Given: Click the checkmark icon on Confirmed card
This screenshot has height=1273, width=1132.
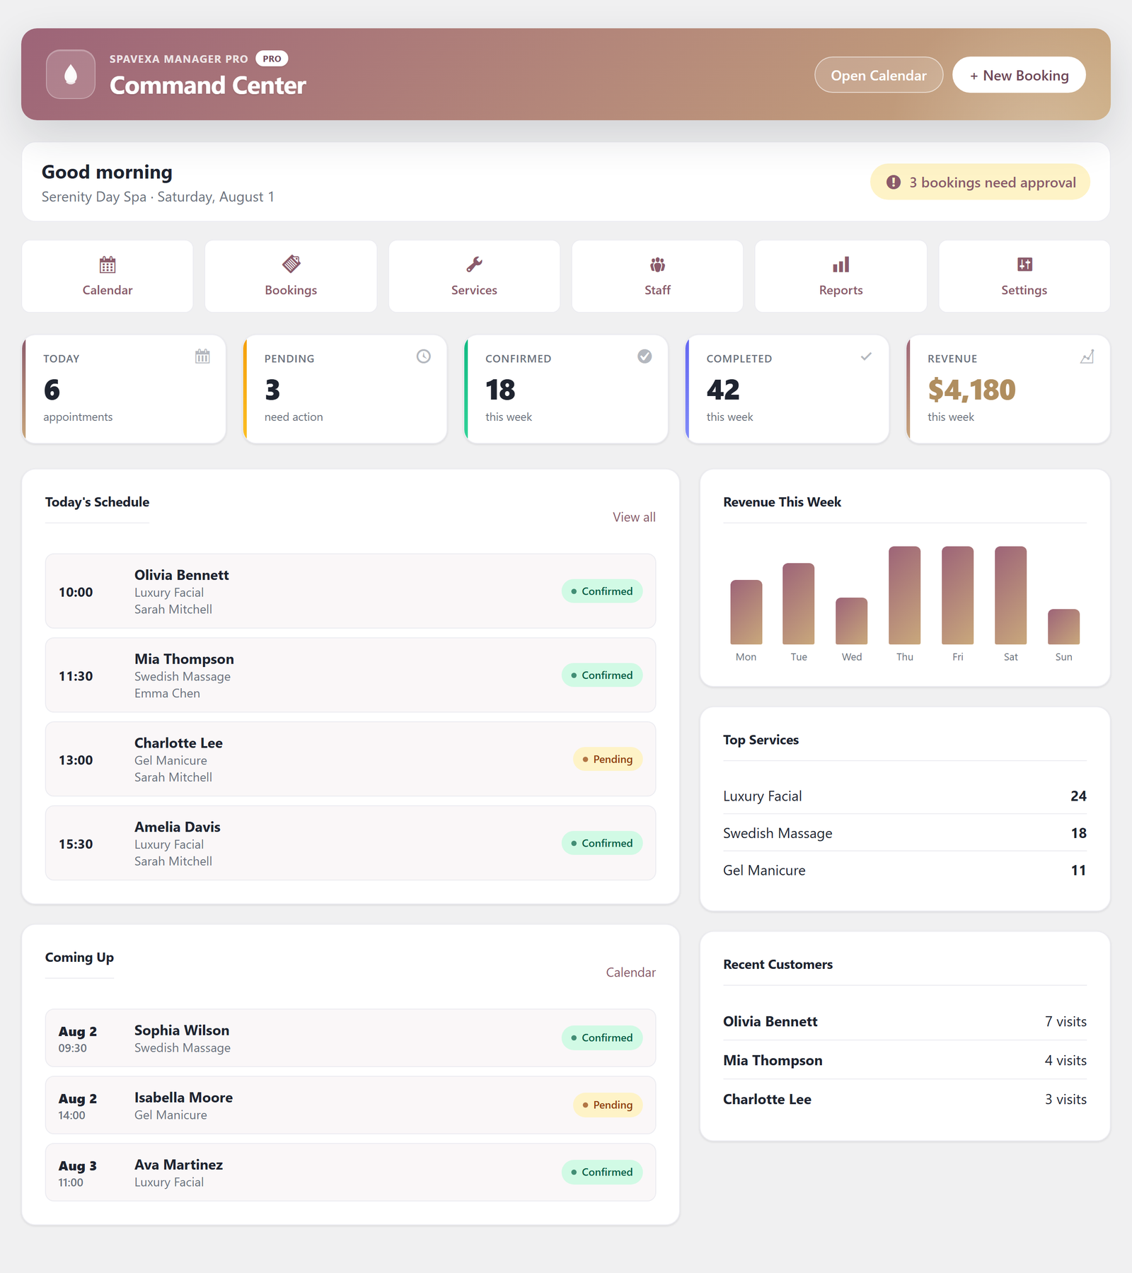Looking at the screenshot, I should (x=645, y=356).
